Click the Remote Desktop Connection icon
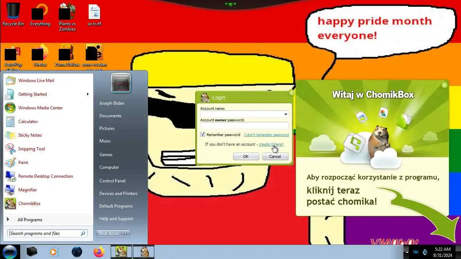This screenshot has width=461, height=259. 10,176
